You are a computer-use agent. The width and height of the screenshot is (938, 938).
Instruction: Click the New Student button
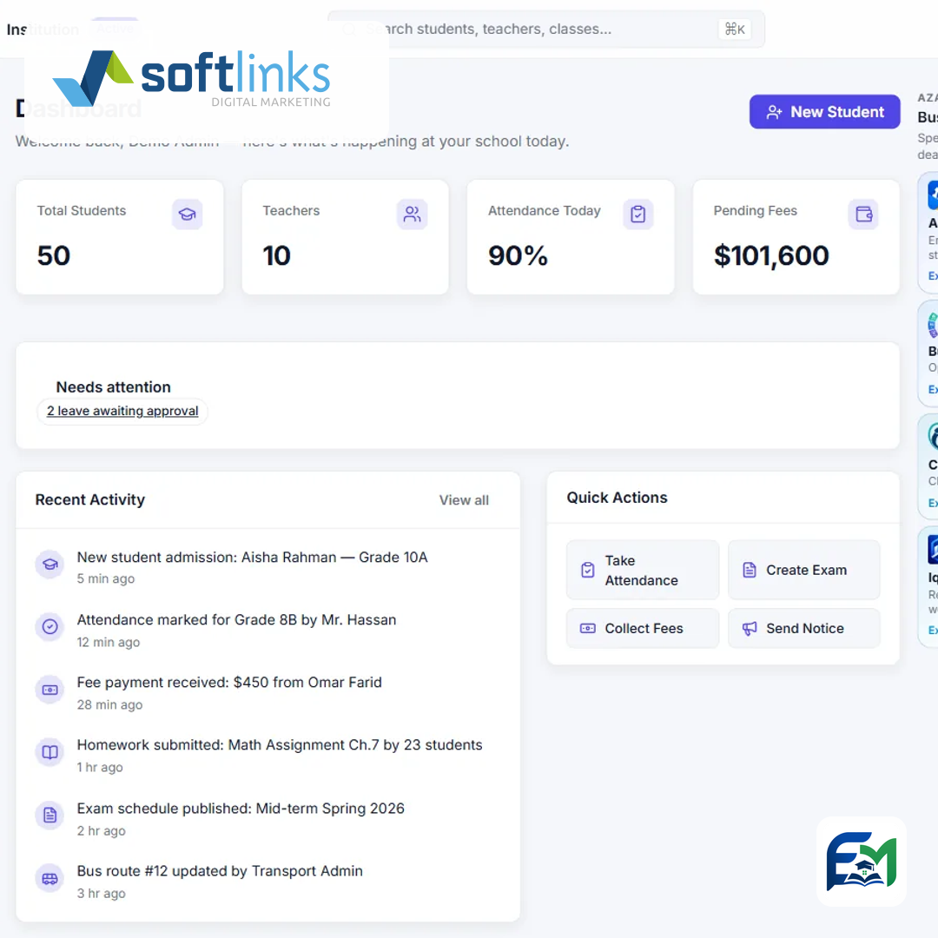coord(825,112)
